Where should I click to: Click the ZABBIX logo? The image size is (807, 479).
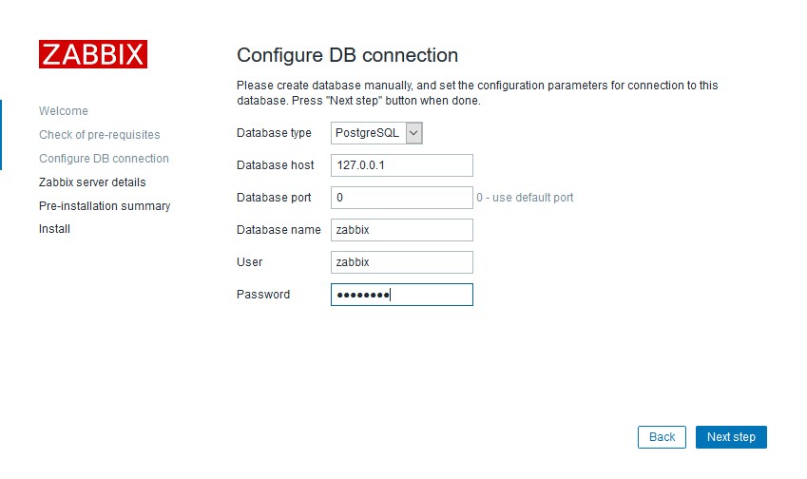coord(93,54)
